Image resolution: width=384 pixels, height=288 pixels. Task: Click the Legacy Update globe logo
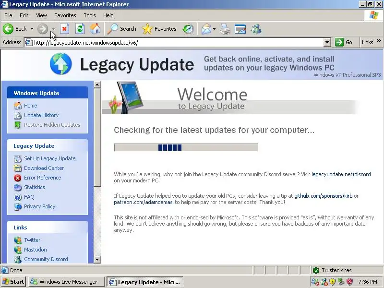coord(61,64)
